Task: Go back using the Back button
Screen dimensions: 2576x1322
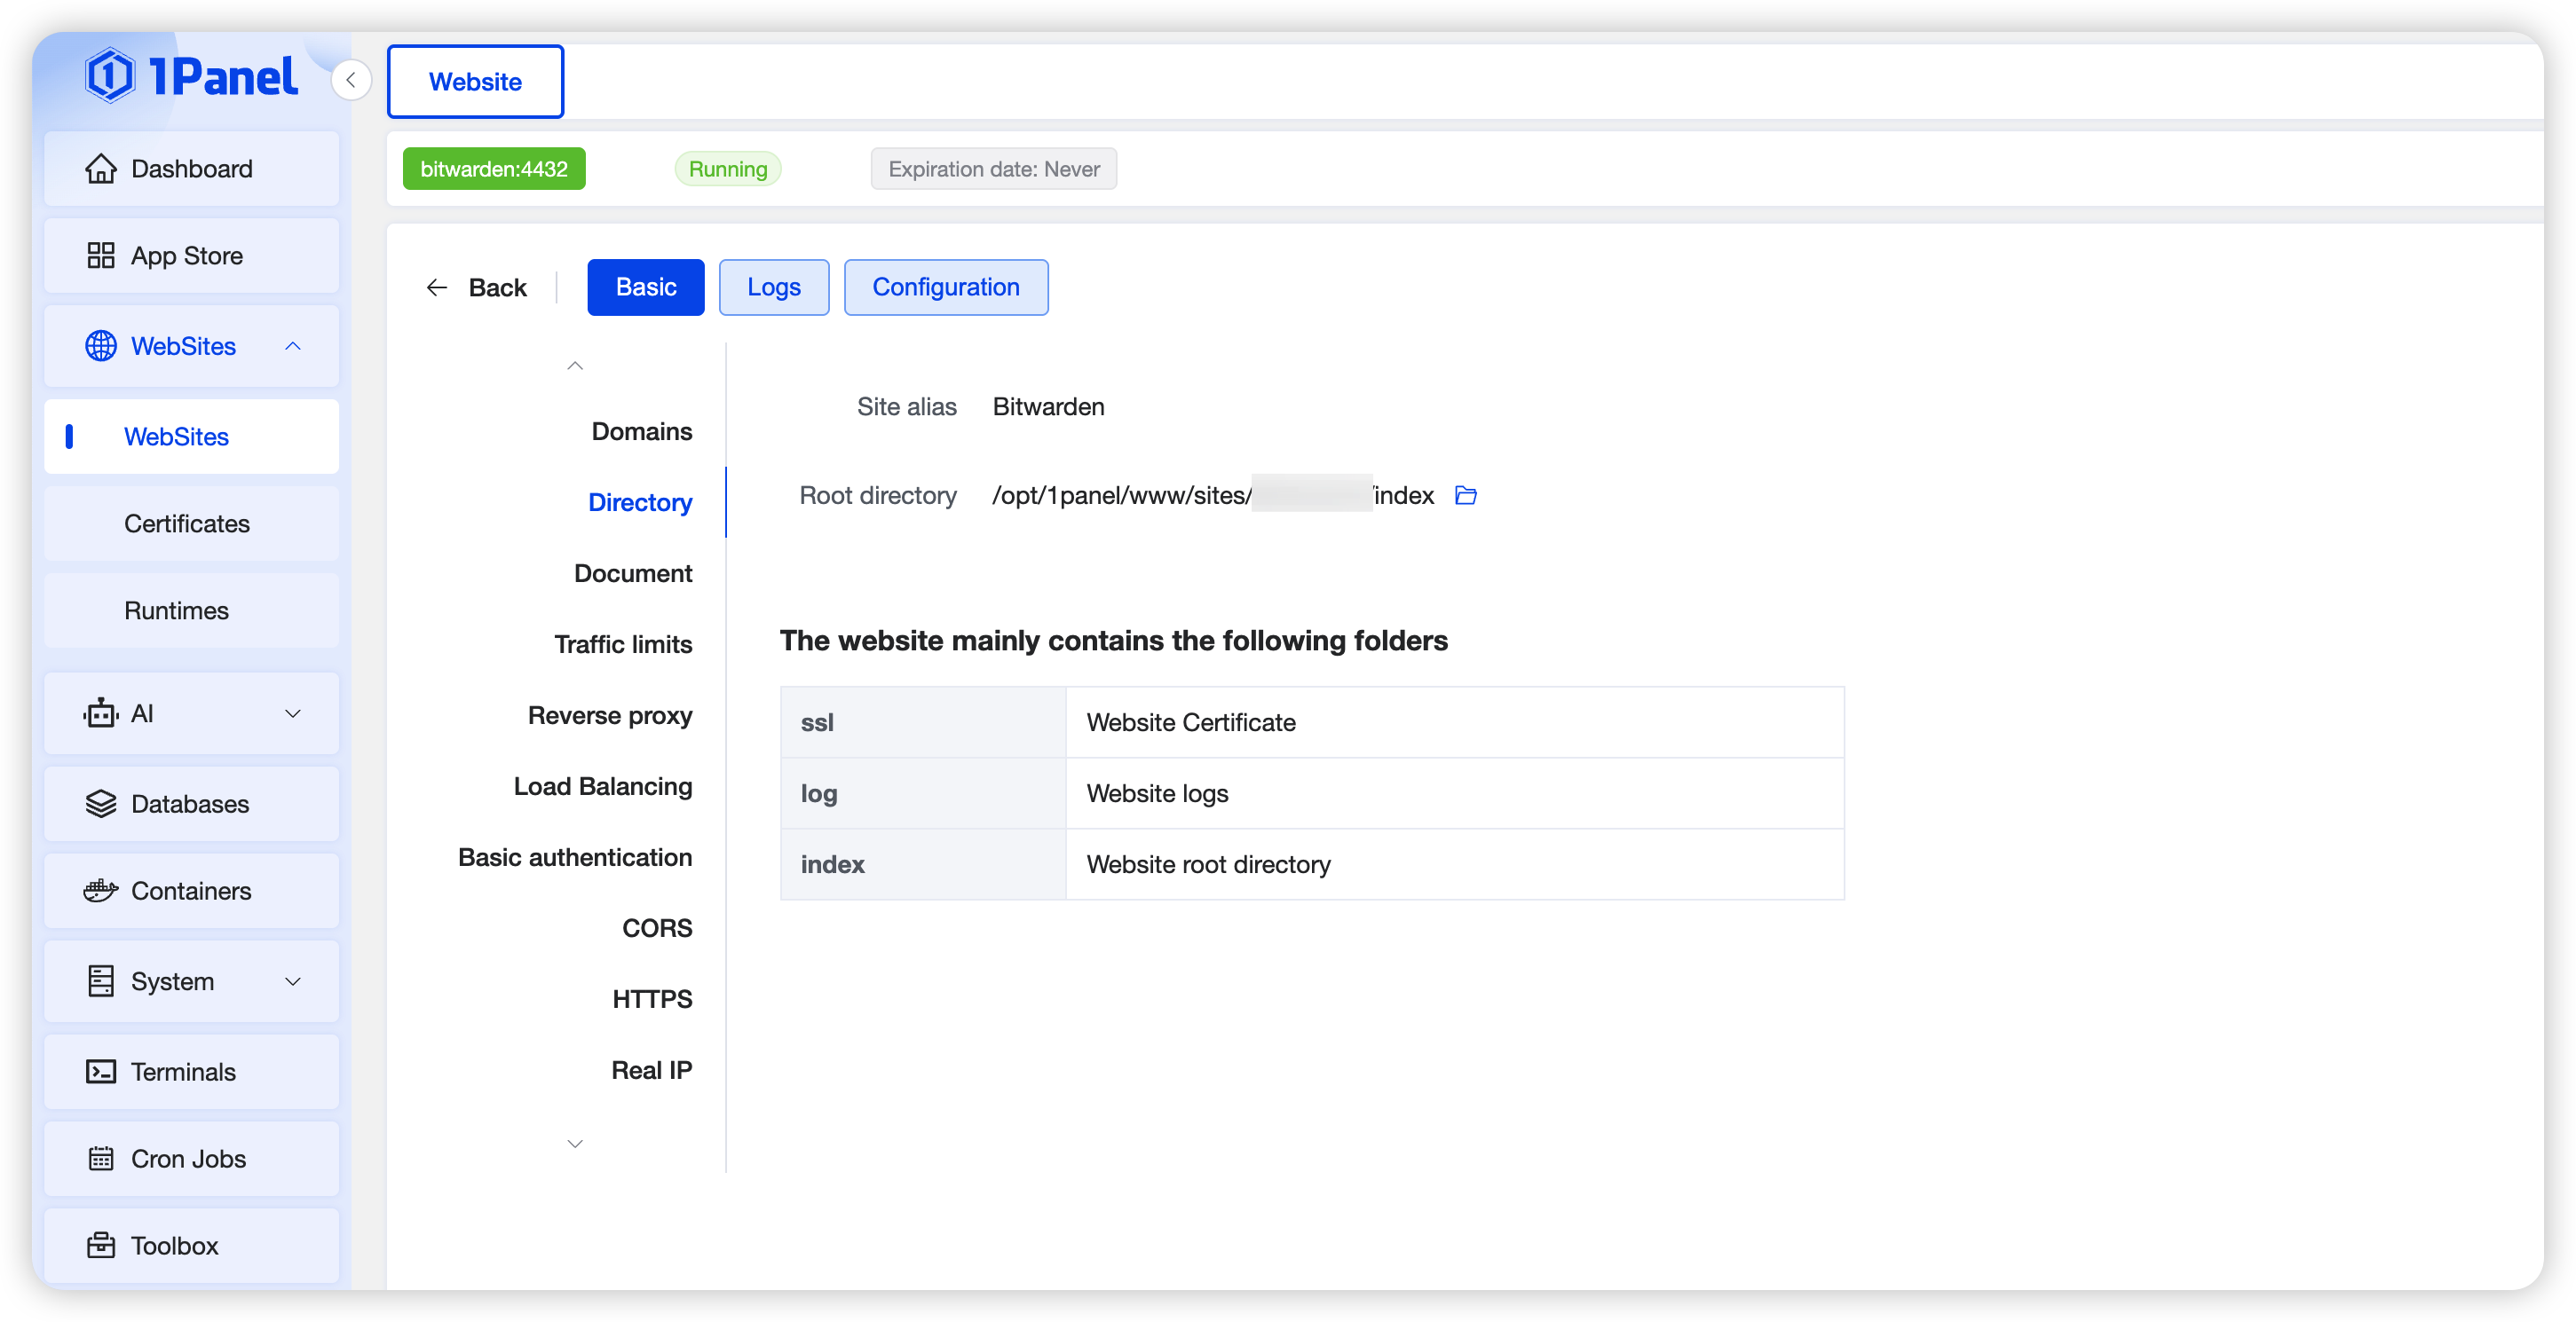Action: tap(477, 287)
